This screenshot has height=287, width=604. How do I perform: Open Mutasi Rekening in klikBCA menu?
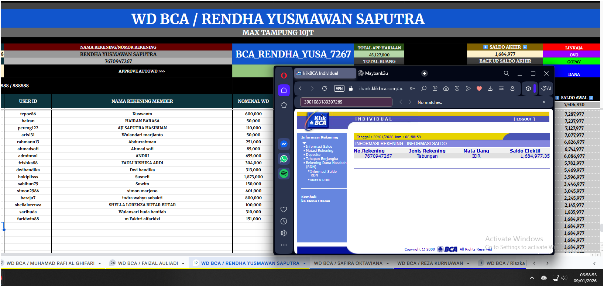(x=319, y=151)
